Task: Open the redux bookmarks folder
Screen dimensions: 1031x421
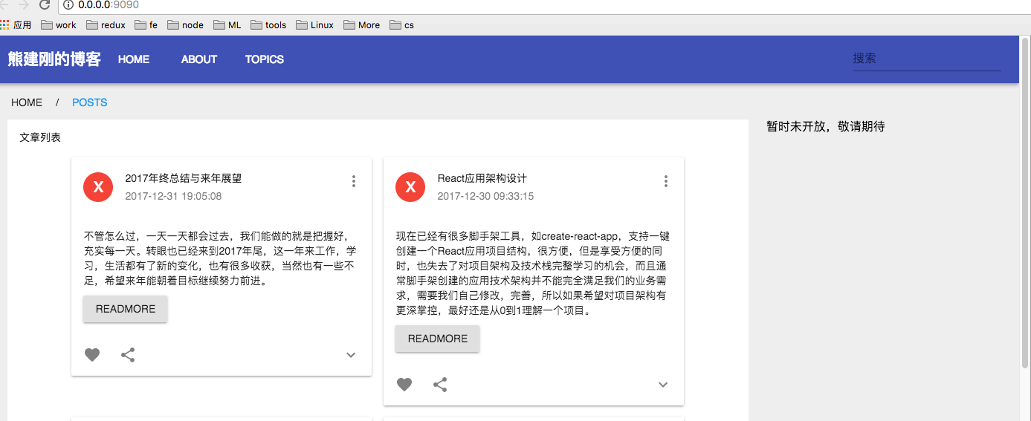Action: [106, 25]
